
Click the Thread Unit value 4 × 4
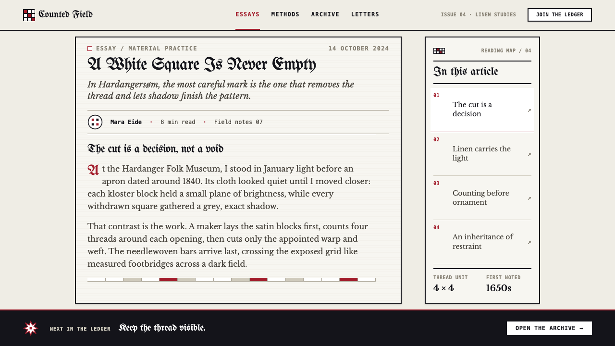tap(443, 288)
